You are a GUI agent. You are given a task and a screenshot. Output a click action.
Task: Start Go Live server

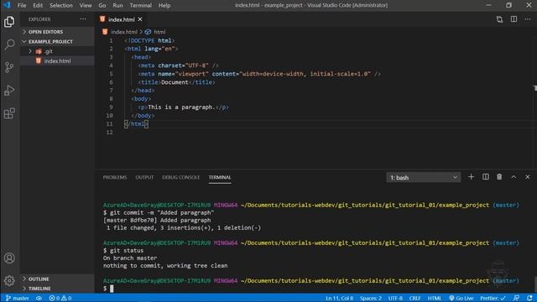[461, 299]
